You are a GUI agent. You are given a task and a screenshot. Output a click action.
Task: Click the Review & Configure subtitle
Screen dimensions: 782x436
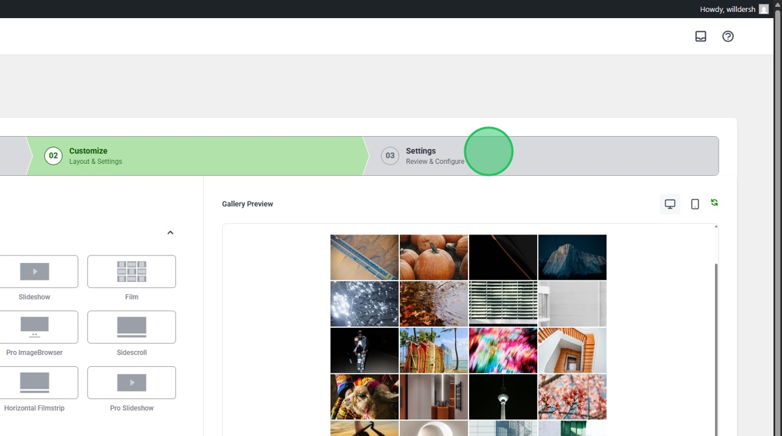click(435, 161)
